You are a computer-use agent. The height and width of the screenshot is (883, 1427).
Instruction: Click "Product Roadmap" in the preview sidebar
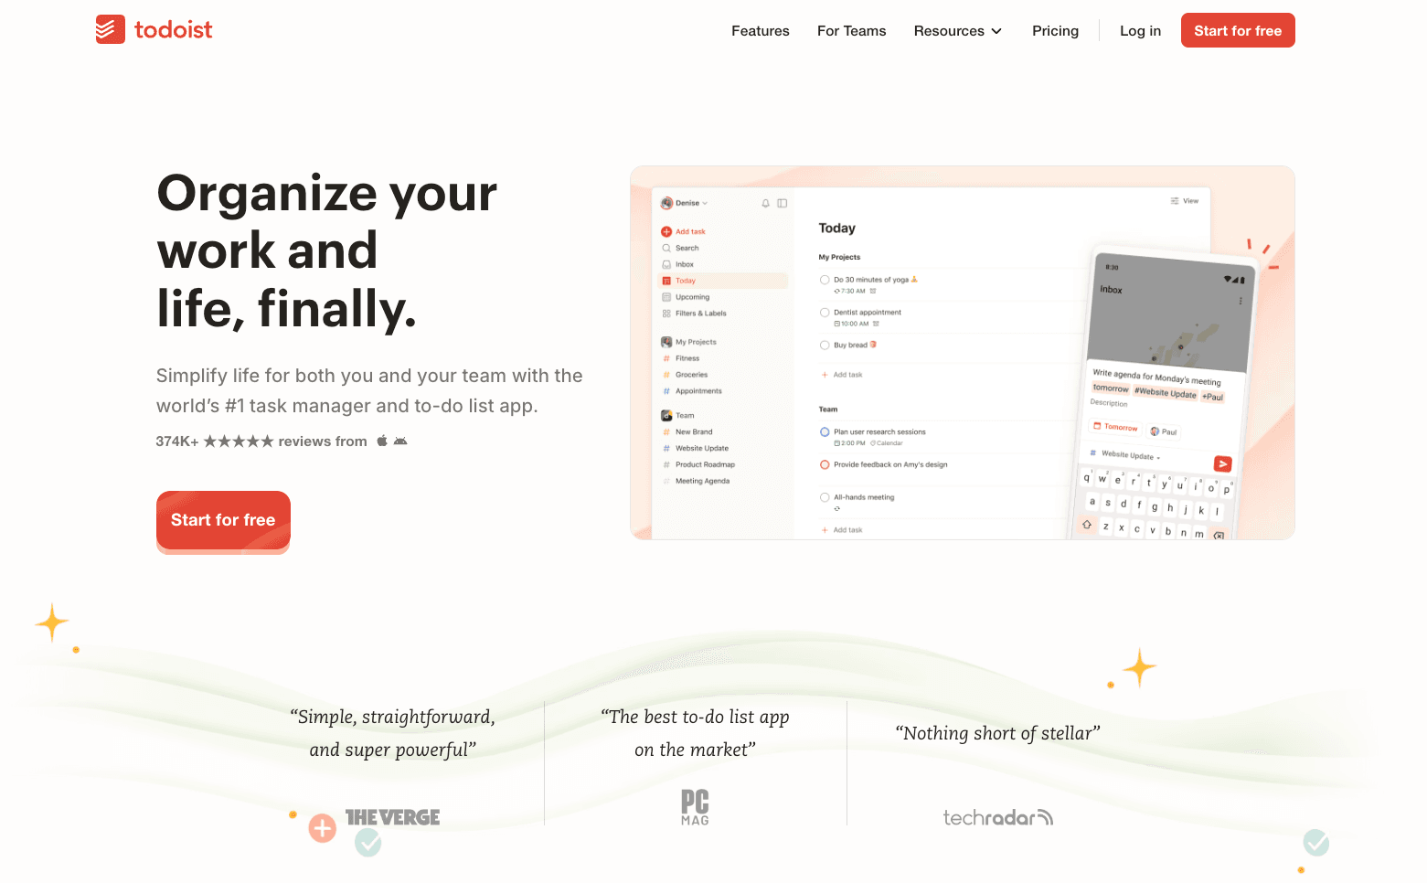[x=705, y=465]
